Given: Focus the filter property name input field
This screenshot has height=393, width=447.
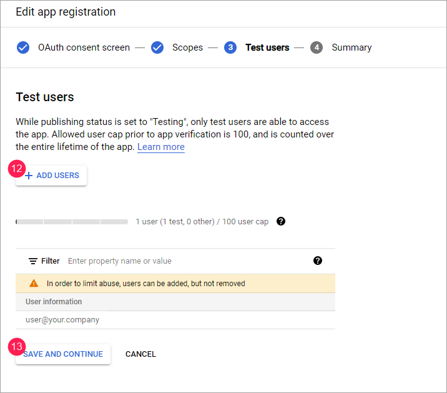Looking at the screenshot, I should pyautogui.click(x=187, y=261).
